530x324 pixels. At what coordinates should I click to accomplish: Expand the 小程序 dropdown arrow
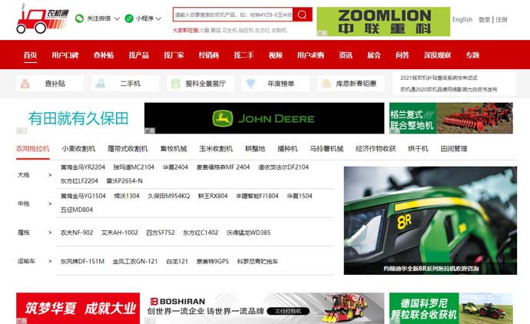158,18
